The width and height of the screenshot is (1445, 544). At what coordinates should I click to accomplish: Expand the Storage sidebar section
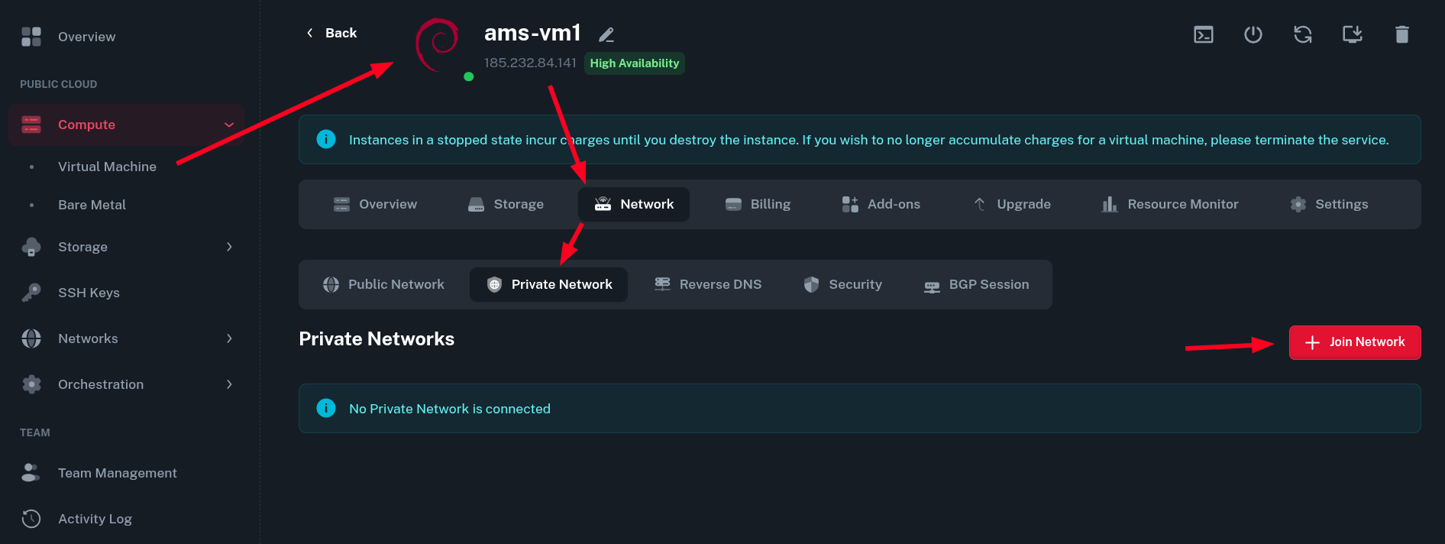pyautogui.click(x=228, y=247)
